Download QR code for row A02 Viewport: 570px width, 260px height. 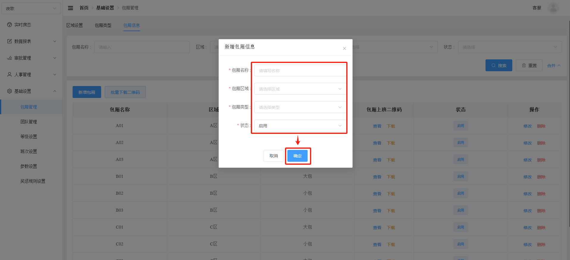pyautogui.click(x=391, y=143)
